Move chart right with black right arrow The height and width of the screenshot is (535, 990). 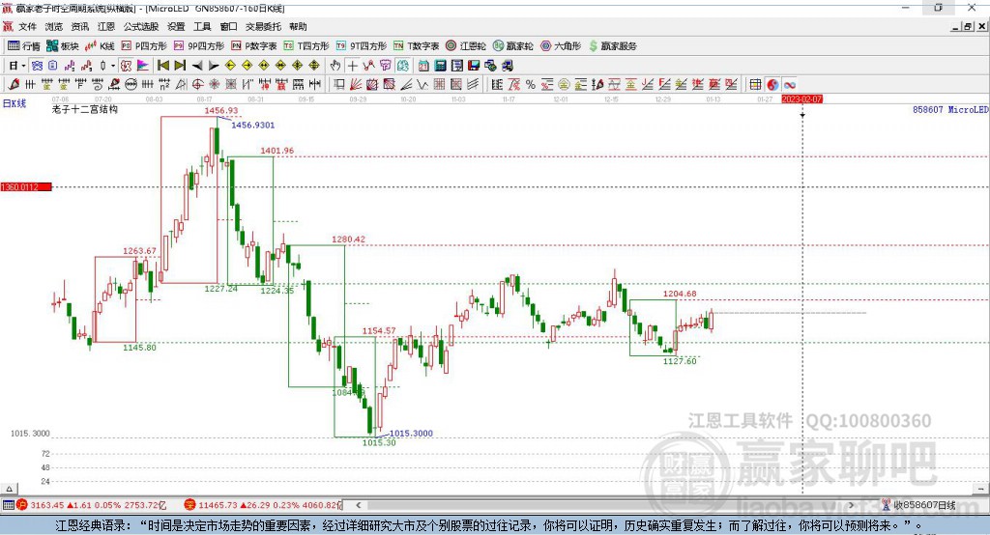(214, 66)
